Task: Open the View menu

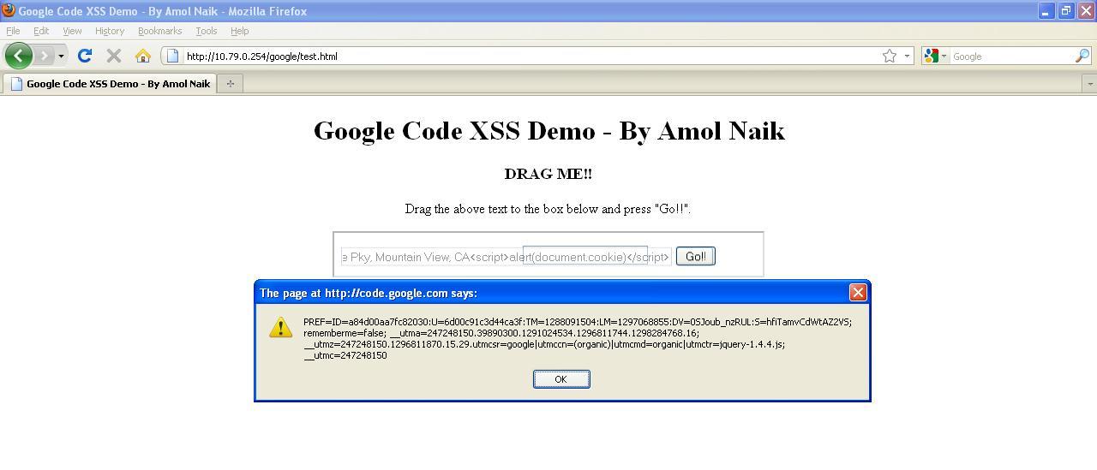Action: point(72,31)
